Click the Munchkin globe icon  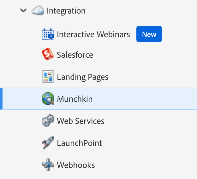click(48, 99)
